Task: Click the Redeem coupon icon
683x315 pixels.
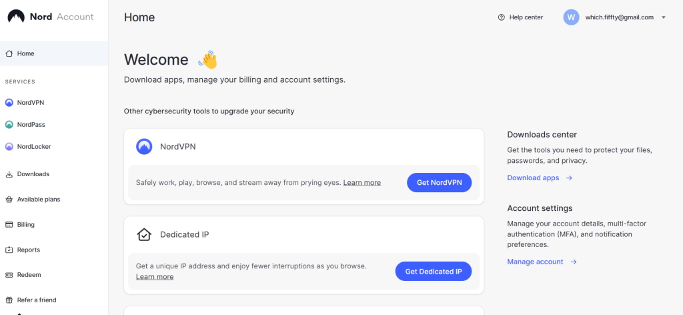Action: coord(9,275)
